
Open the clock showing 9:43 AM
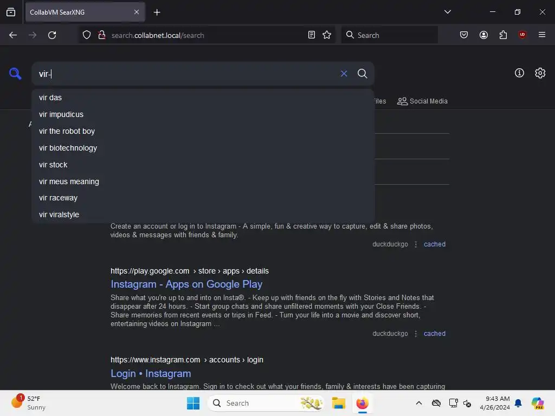coord(495,403)
